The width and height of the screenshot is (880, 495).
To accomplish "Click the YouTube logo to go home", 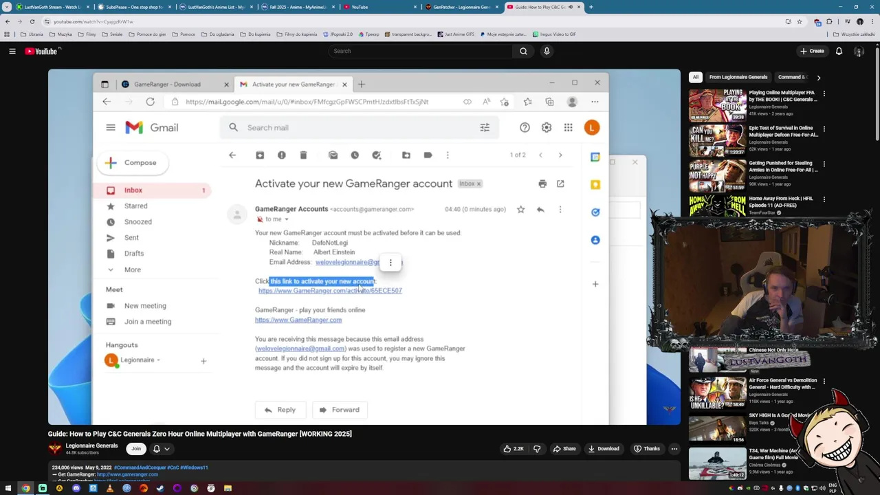I will coord(41,51).
